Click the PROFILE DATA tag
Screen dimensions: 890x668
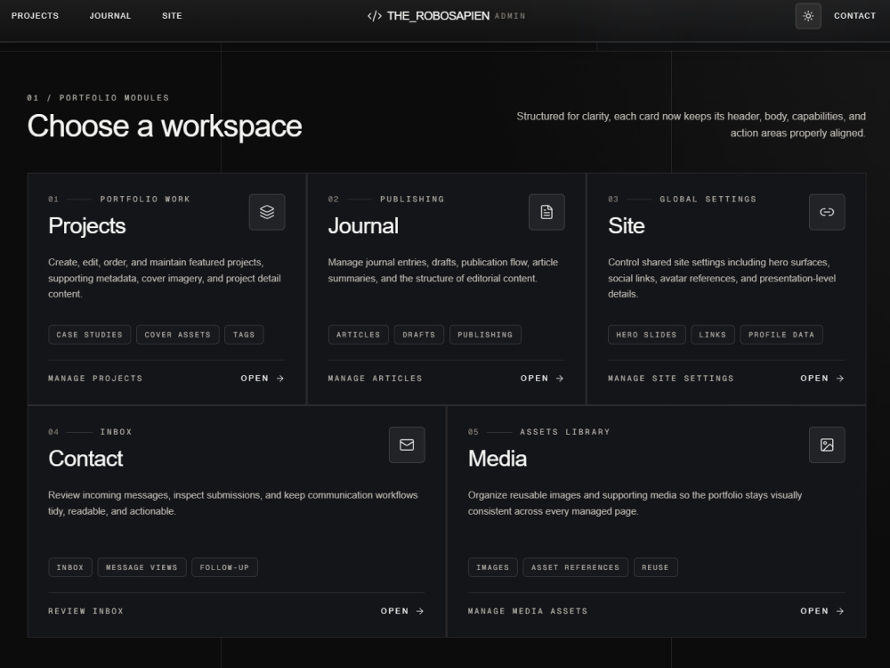(781, 335)
